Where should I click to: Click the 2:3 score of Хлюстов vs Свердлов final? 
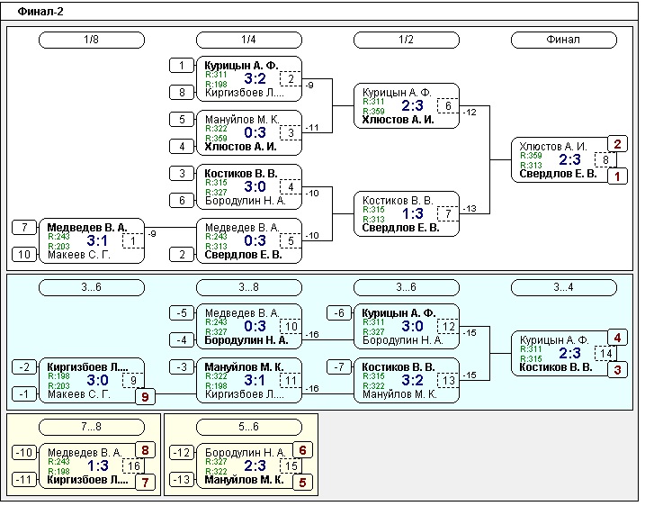(x=569, y=159)
